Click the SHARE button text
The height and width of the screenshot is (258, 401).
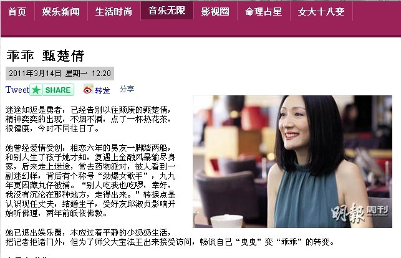58,90
